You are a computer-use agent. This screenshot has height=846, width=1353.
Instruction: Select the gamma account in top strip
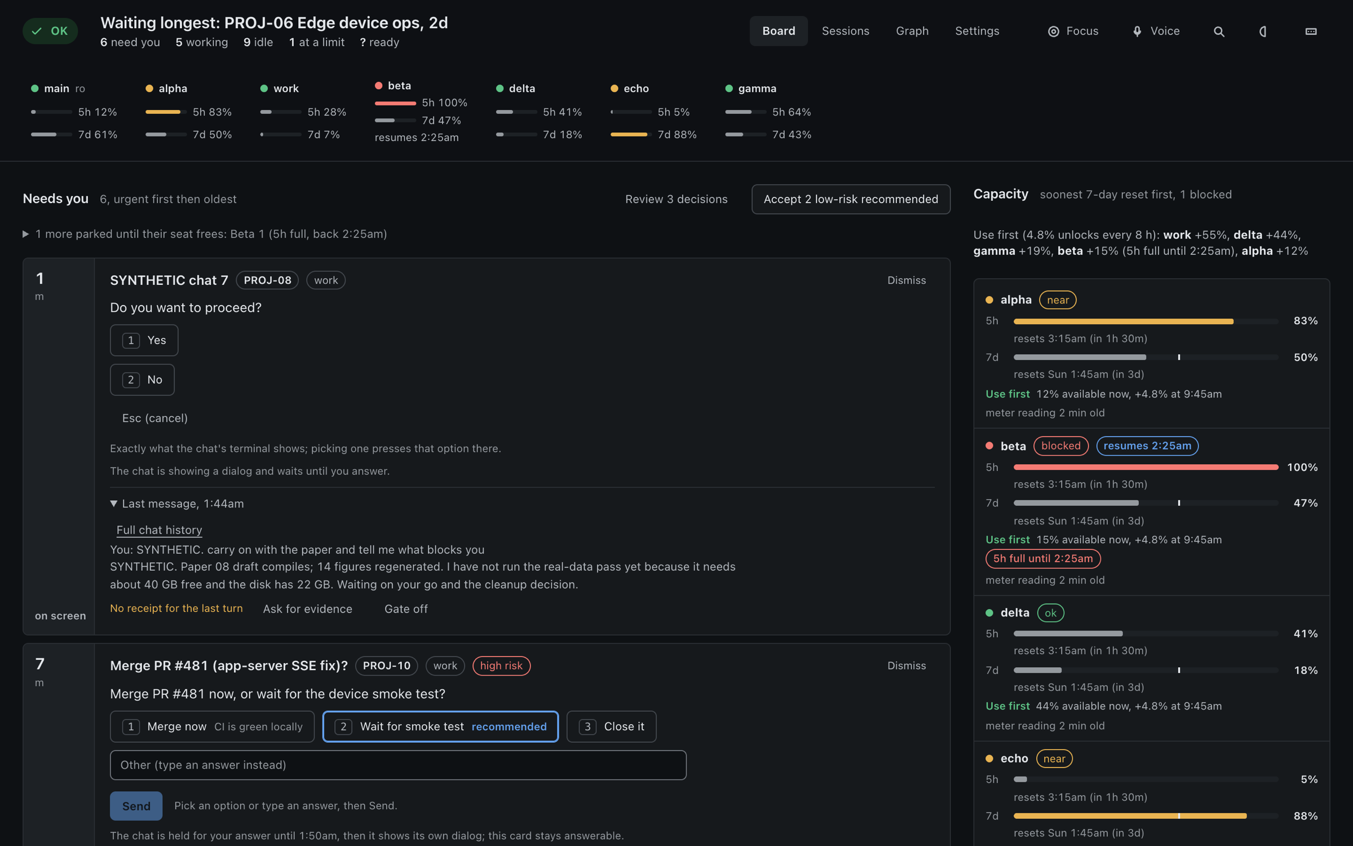[768, 111]
